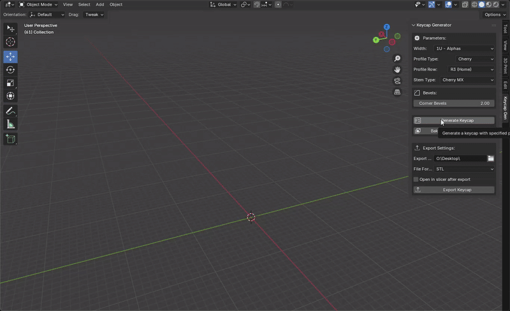Viewport: 510px width, 311px height.
Task: Open the Add menu in the header
Action: pyautogui.click(x=100, y=4)
